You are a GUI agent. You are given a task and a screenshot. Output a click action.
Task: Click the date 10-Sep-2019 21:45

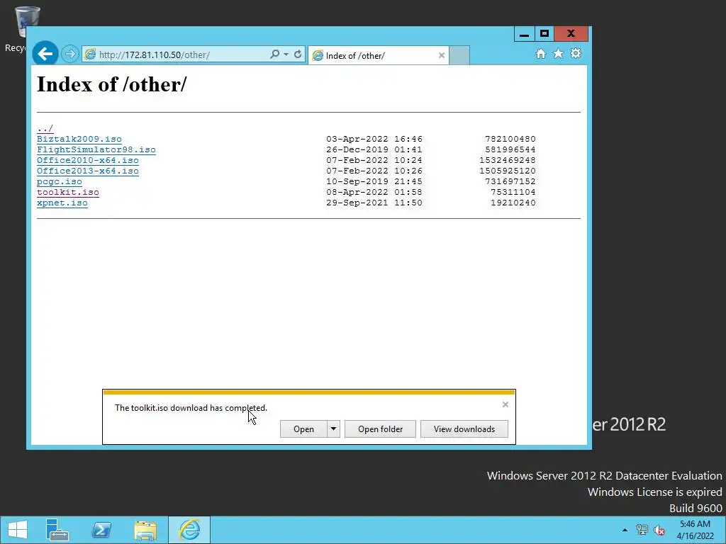(x=374, y=182)
